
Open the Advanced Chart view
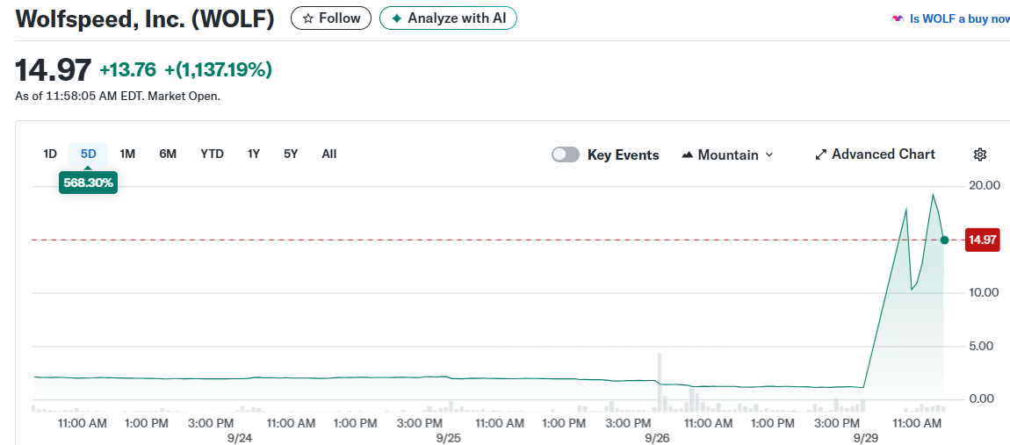point(876,154)
